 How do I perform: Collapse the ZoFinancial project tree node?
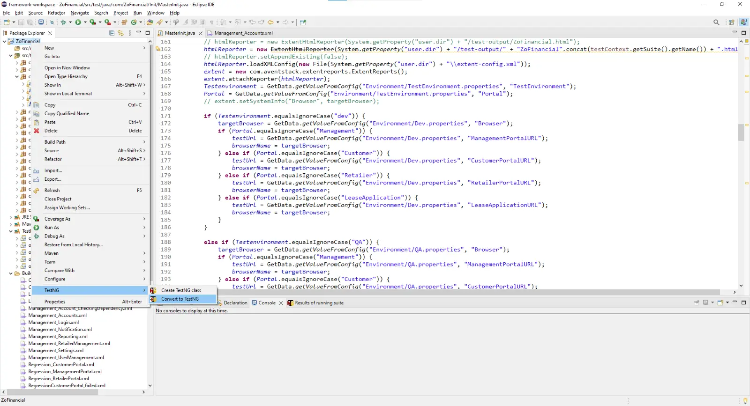(5, 41)
